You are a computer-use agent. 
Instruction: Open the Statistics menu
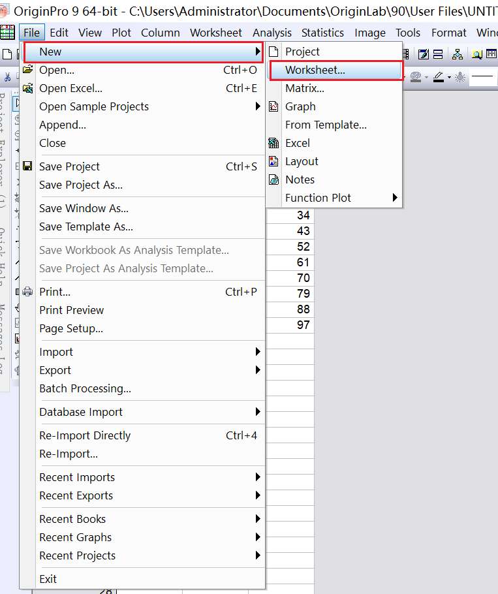tap(322, 33)
